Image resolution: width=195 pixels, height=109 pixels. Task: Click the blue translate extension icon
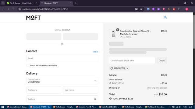tap(148, 9)
